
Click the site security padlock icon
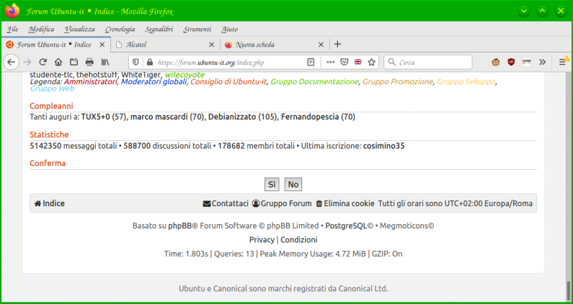pyautogui.click(x=149, y=63)
